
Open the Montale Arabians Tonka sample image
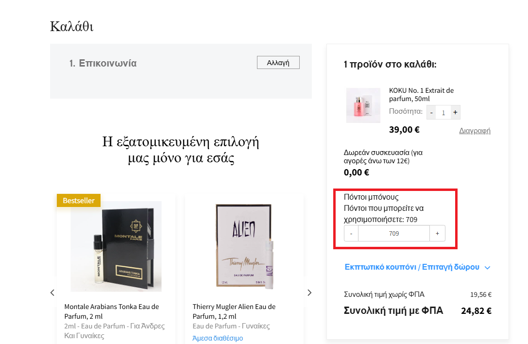click(116, 246)
